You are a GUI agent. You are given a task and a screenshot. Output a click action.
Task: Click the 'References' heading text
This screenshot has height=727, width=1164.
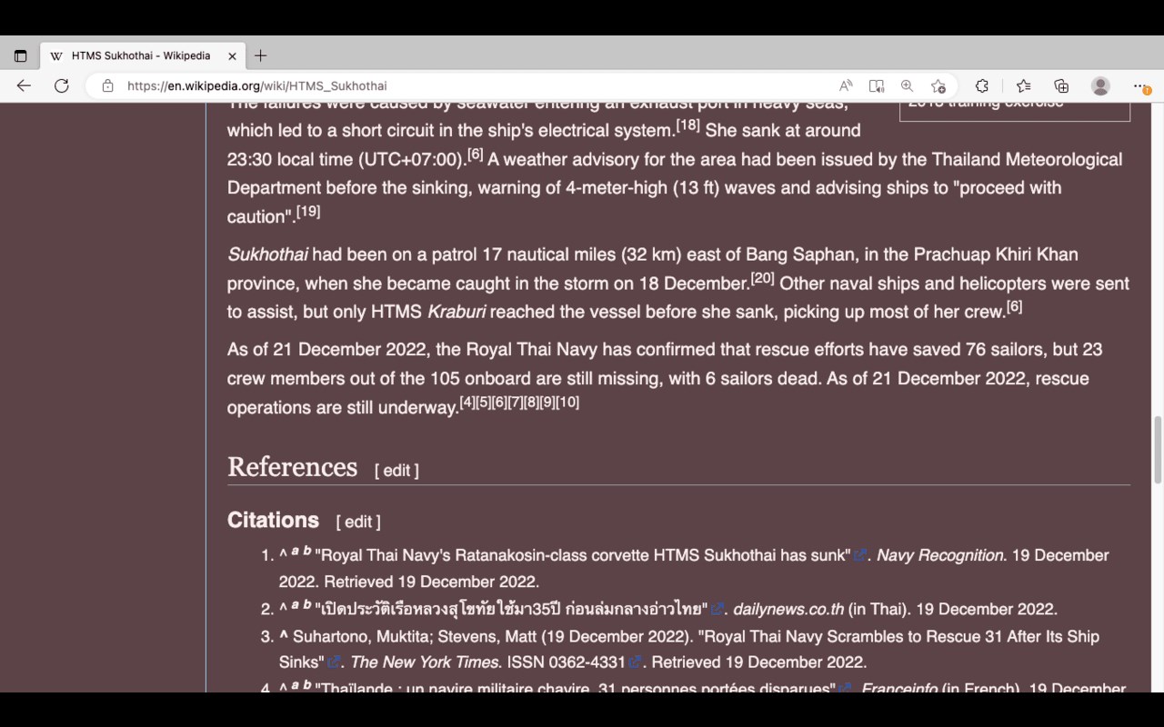point(292,467)
